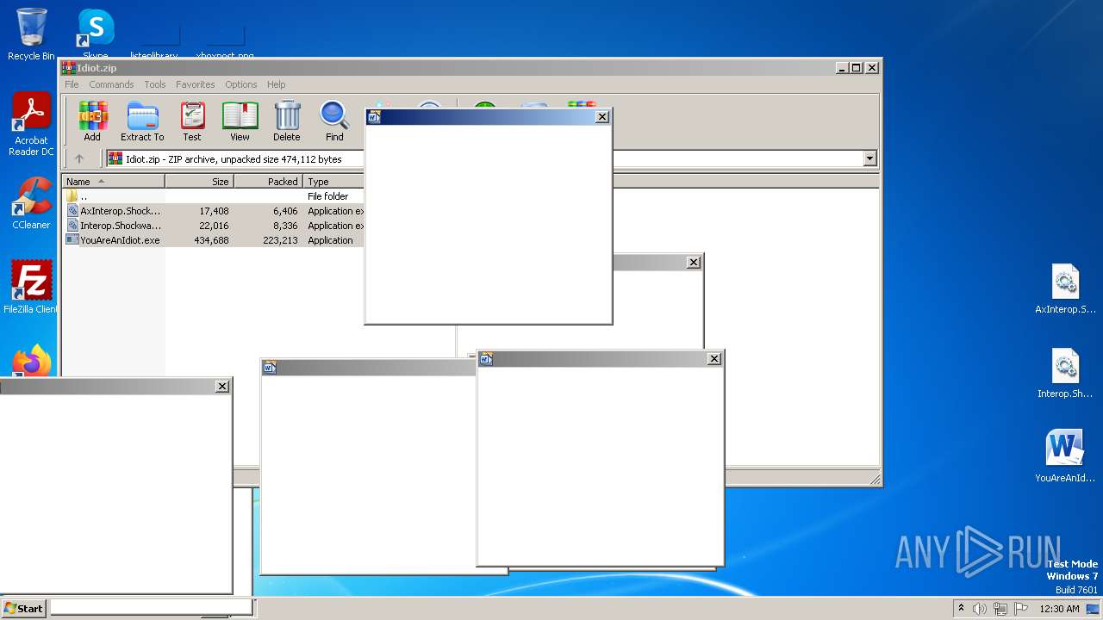Show hidden tray icons arrow
This screenshot has height=620, width=1103.
961,608
